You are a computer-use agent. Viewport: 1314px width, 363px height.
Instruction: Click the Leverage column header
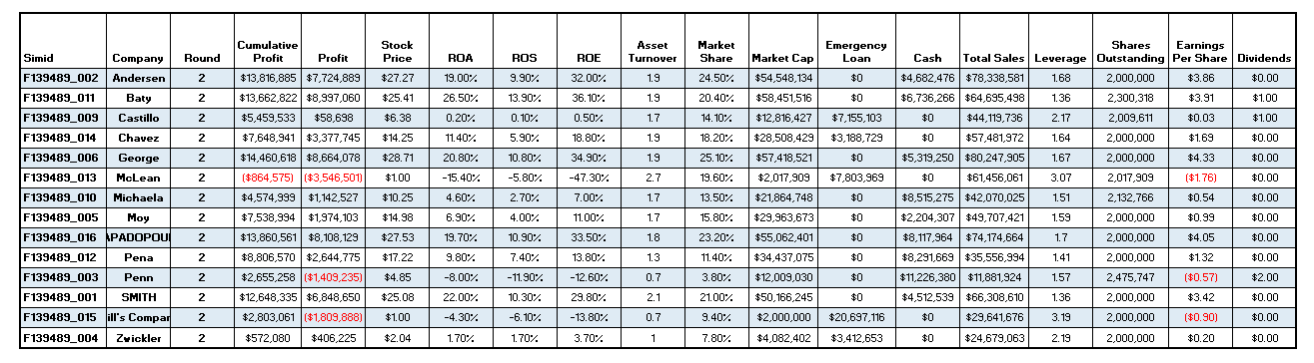coord(1060,58)
